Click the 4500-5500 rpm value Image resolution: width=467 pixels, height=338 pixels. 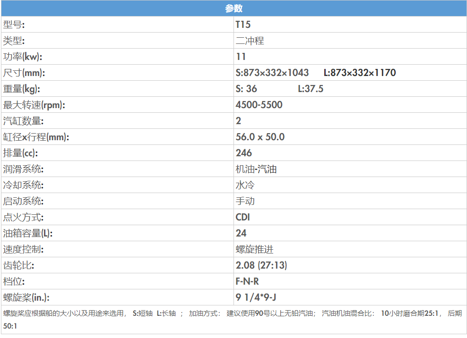(259, 105)
